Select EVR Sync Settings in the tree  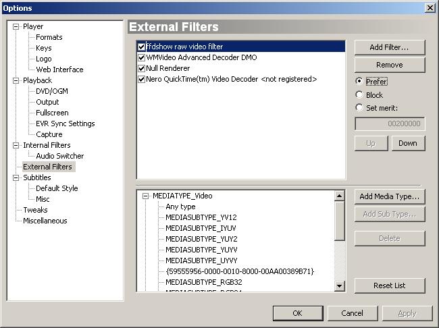(65, 124)
